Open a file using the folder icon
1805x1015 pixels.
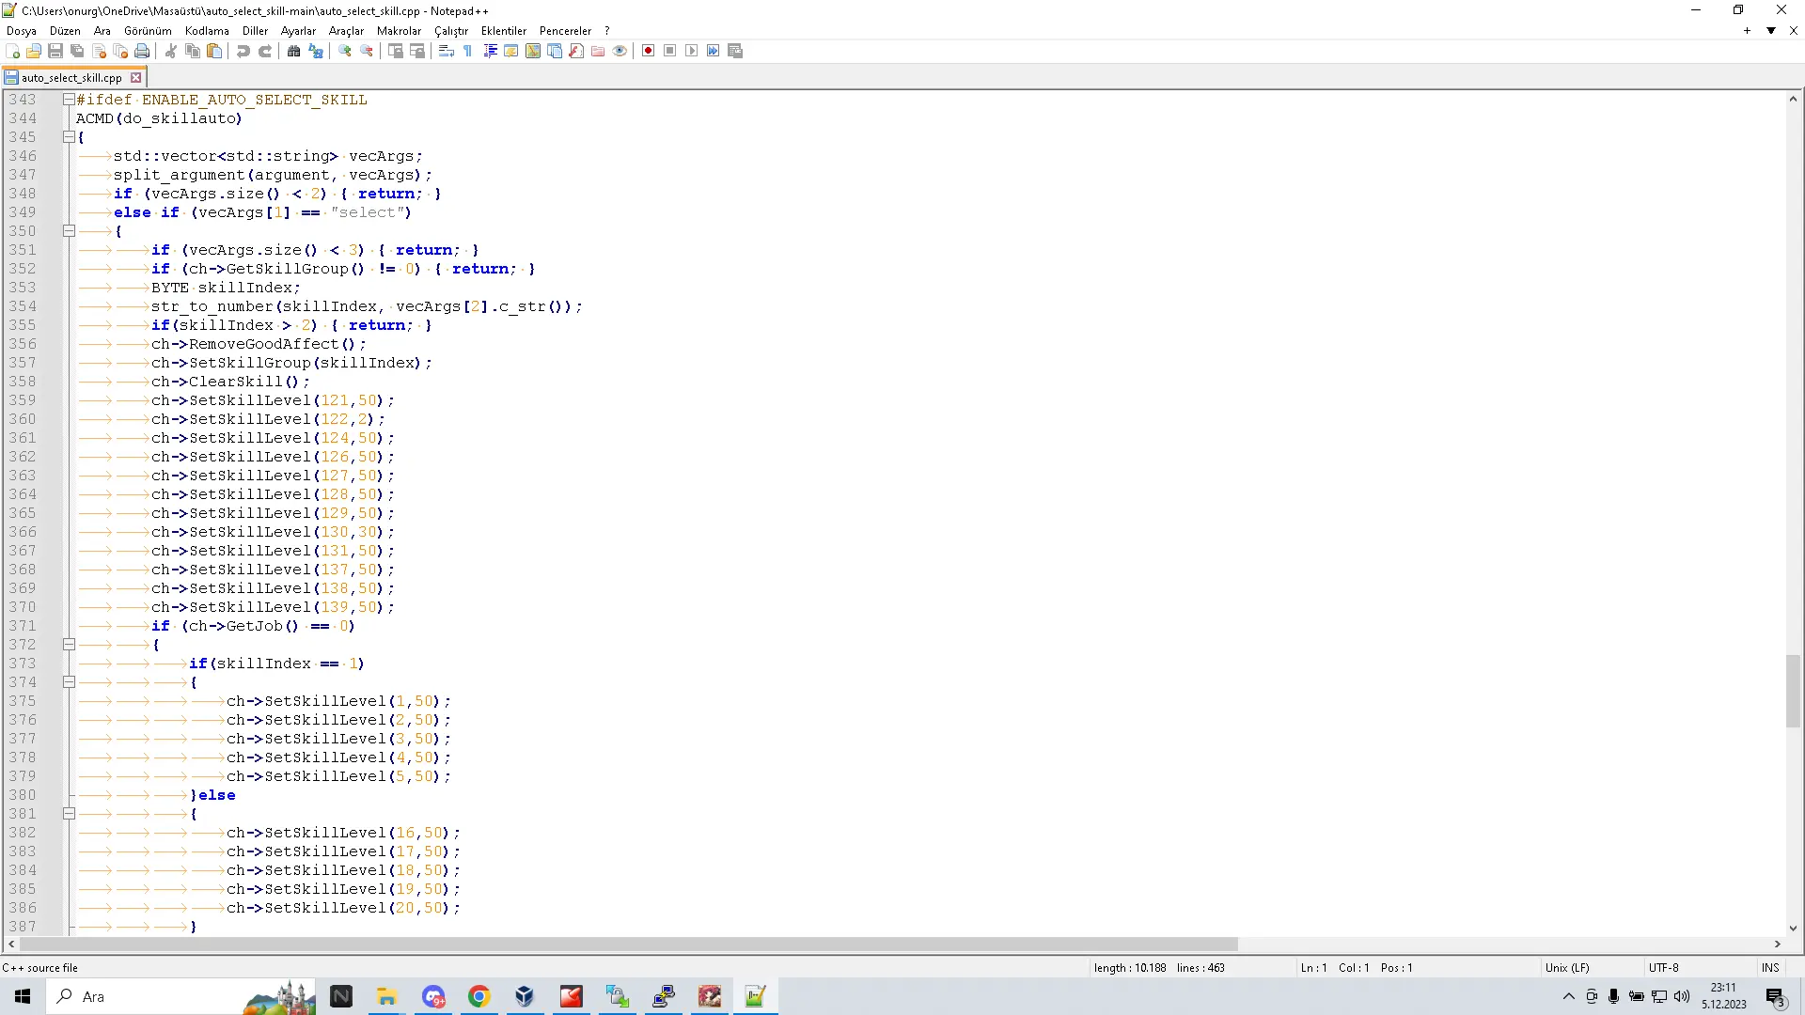[35, 51]
